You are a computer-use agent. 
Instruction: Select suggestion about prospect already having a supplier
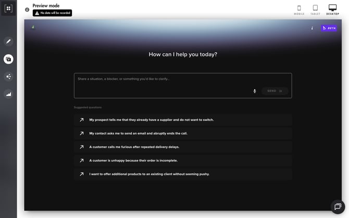183,120
